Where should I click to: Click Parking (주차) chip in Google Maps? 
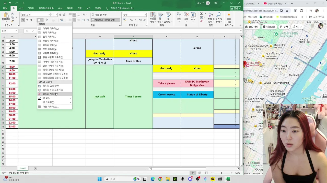[x=284, y=27]
